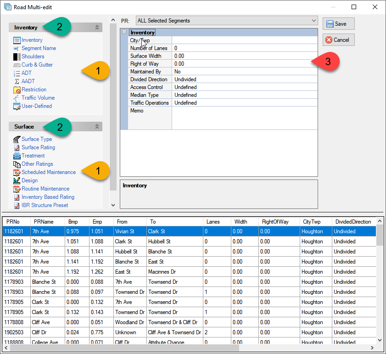Select Curb & Gutter link

37,65
